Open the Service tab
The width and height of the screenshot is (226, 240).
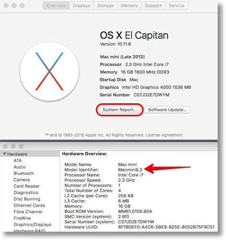click(x=177, y=6)
